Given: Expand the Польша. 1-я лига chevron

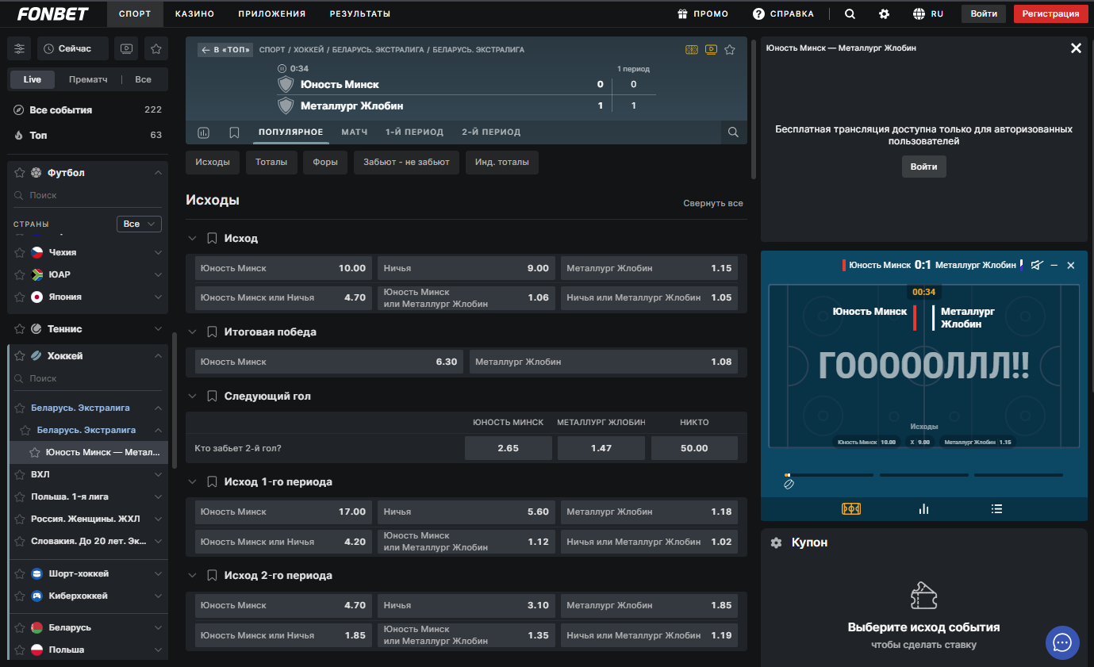Looking at the screenshot, I should click(x=159, y=496).
